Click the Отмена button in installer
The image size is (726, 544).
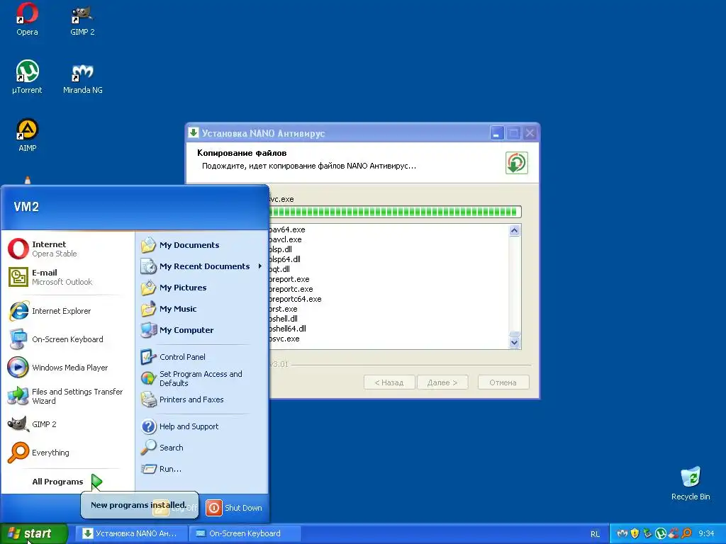coord(503,382)
